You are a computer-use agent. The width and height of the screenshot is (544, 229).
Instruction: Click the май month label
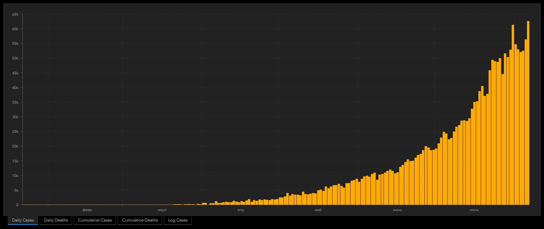(x=318, y=210)
